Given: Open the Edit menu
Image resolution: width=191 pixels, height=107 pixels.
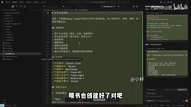Looking at the screenshot, I should [15, 2].
